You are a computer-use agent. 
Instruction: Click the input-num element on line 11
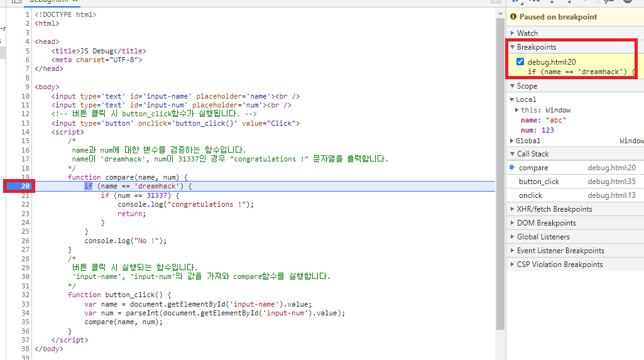coord(172,105)
